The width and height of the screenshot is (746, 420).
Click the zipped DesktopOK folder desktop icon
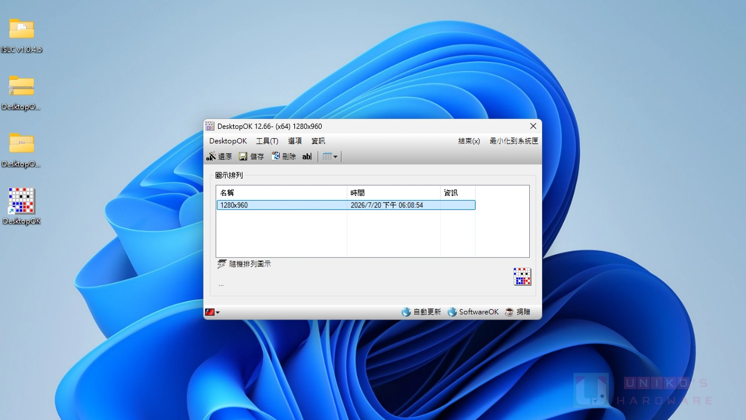coord(22,93)
